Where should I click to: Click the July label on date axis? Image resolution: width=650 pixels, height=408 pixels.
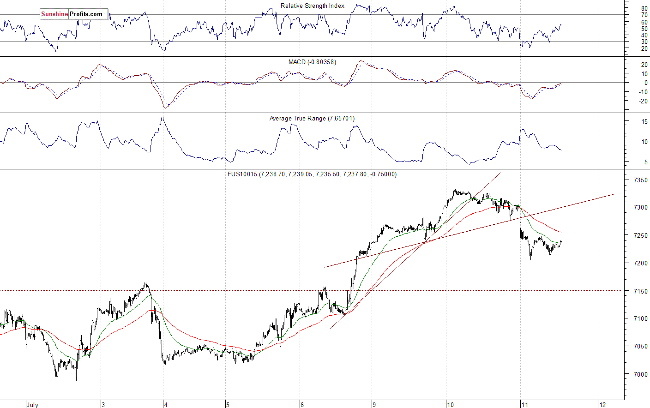pos(32,405)
